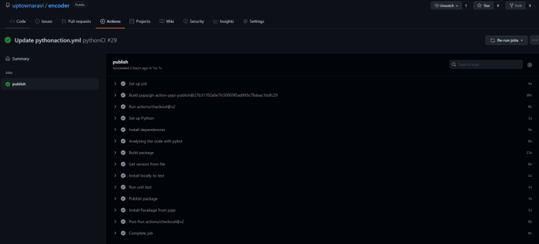Click the repository icon beside uptownaravi
The height and width of the screenshot is (244, 539).
(x=7, y=5)
